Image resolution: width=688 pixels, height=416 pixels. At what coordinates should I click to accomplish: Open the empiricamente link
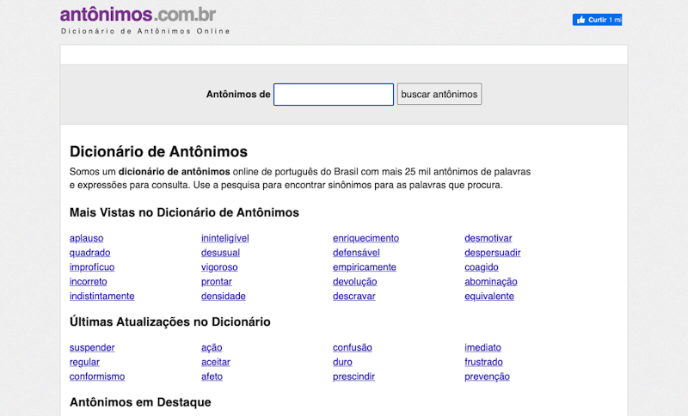pos(365,267)
